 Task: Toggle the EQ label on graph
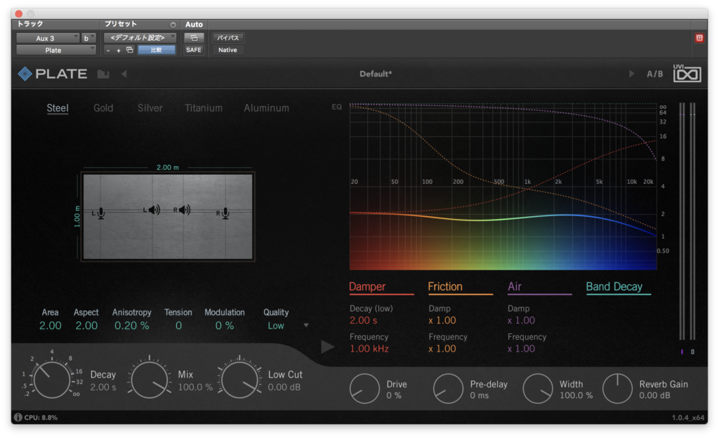336,107
